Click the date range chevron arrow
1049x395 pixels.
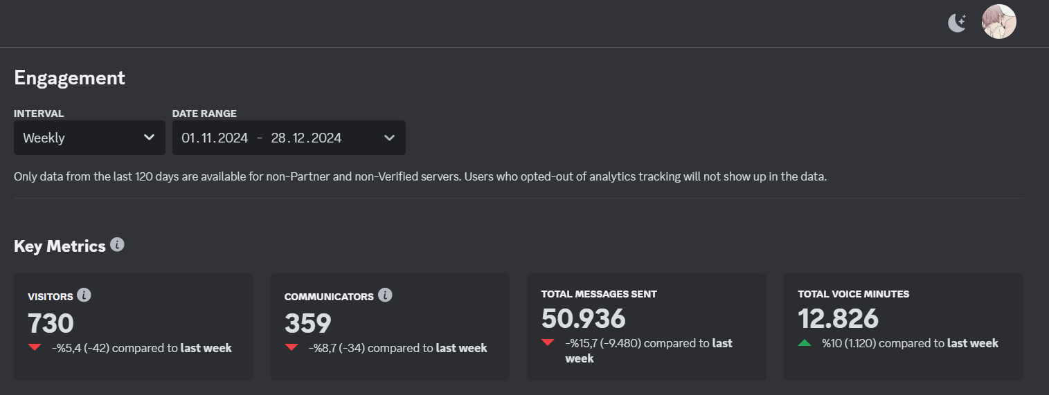click(389, 138)
